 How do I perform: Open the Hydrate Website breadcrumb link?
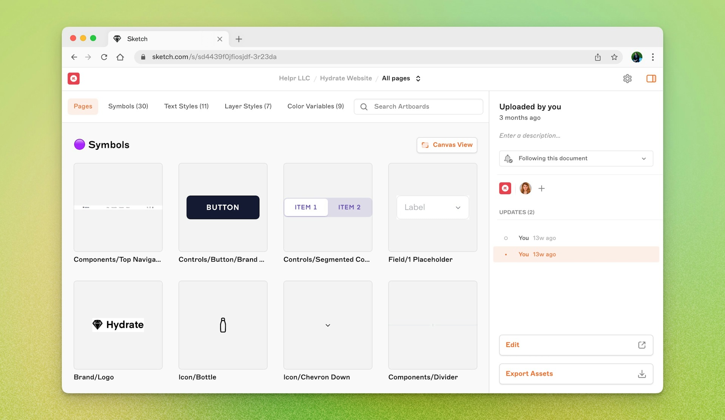346,78
